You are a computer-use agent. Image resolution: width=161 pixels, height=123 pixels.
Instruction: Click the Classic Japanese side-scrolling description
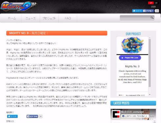click(x=132, y=77)
